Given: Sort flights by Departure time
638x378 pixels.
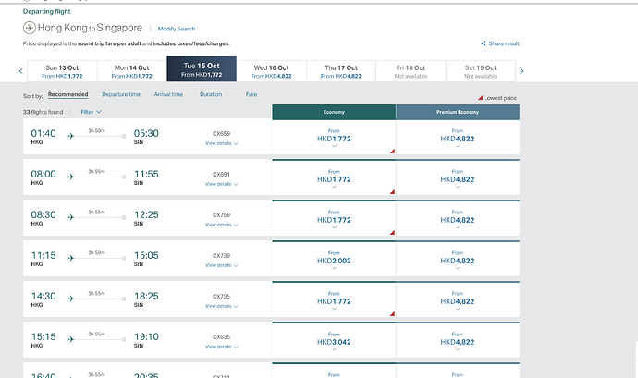Looking at the screenshot, I should pos(121,94).
